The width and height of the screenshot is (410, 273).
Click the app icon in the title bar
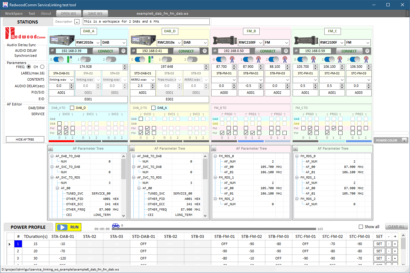(x=5, y=5)
